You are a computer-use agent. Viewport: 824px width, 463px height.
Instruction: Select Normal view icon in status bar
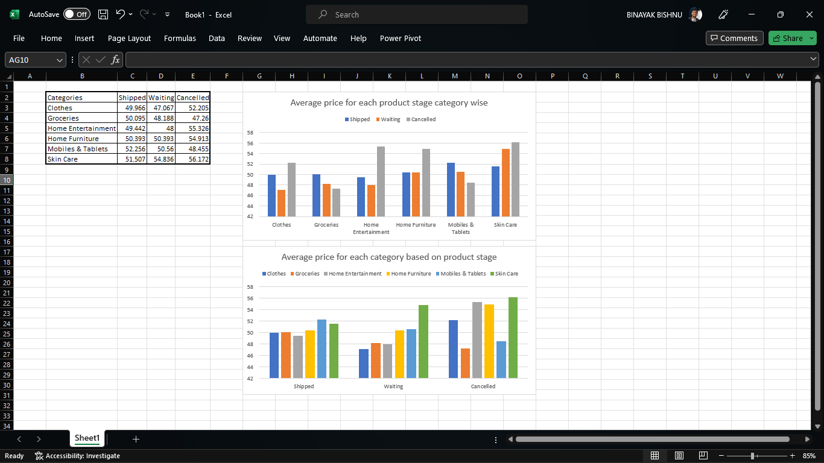coord(655,456)
